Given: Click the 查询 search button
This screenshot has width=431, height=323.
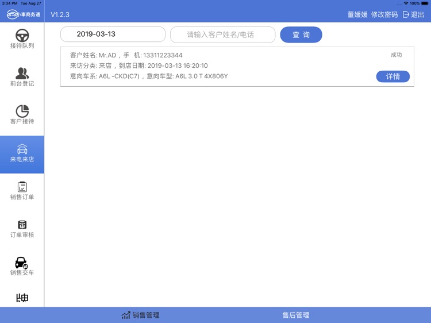Looking at the screenshot, I should pos(301,34).
